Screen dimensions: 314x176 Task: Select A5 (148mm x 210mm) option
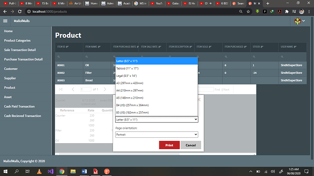coord(157,98)
